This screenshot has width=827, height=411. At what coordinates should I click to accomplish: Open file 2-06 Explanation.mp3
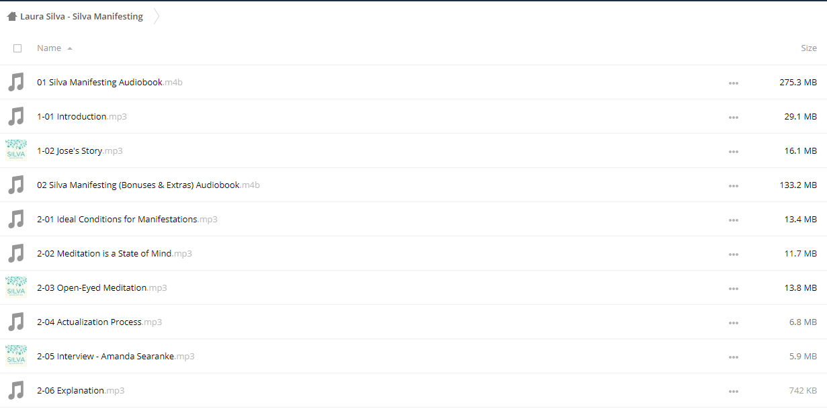(81, 391)
